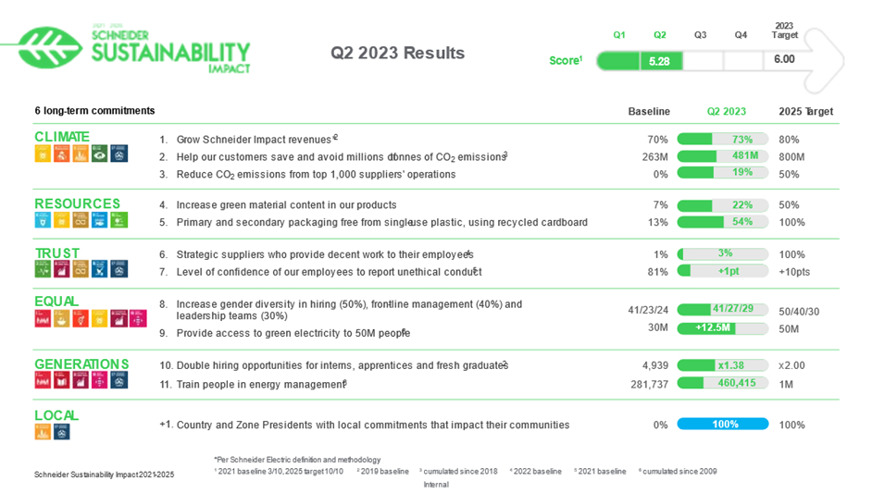
Task: Select the Q4 quarter label
Action: coord(741,35)
